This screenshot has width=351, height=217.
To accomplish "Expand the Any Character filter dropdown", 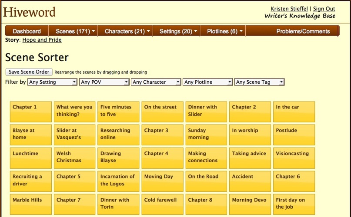I will point(156,82).
